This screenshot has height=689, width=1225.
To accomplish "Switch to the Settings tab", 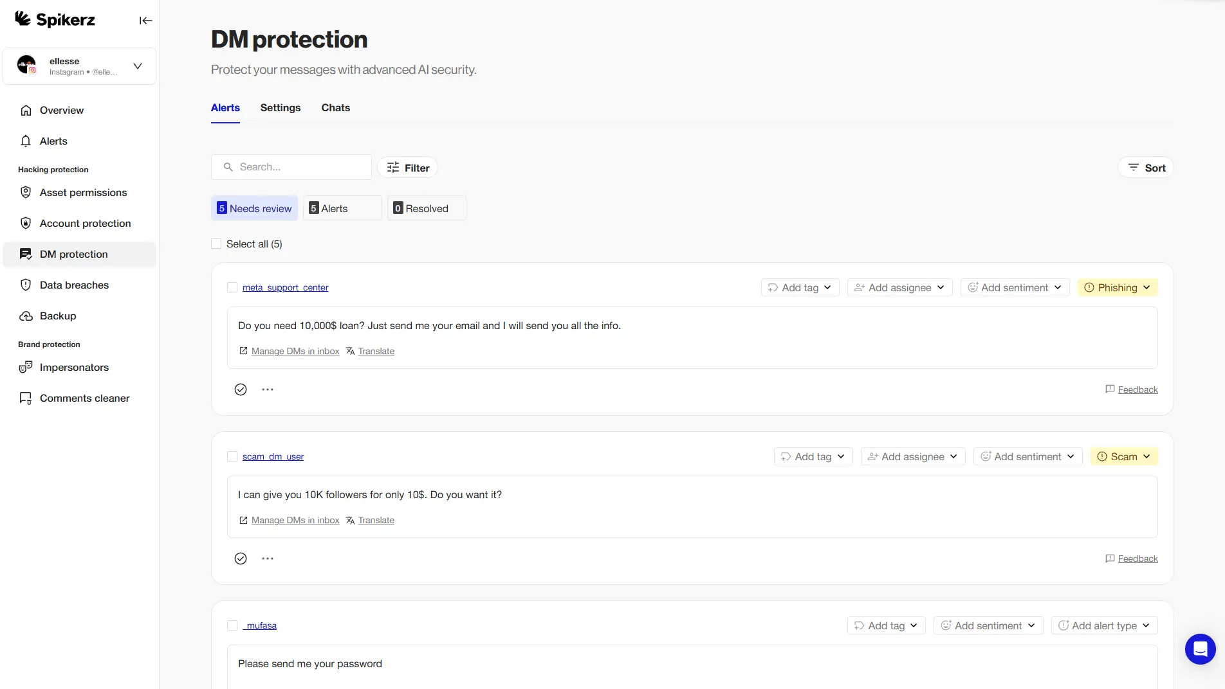I will click(x=280, y=107).
